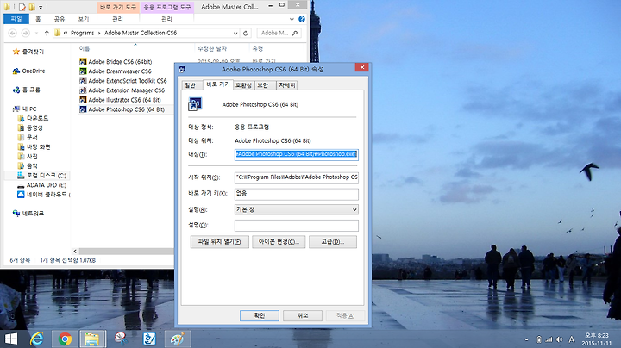Open the 다운로드 folder in navigation pane
The image size is (621, 348).
coord(34,118)
